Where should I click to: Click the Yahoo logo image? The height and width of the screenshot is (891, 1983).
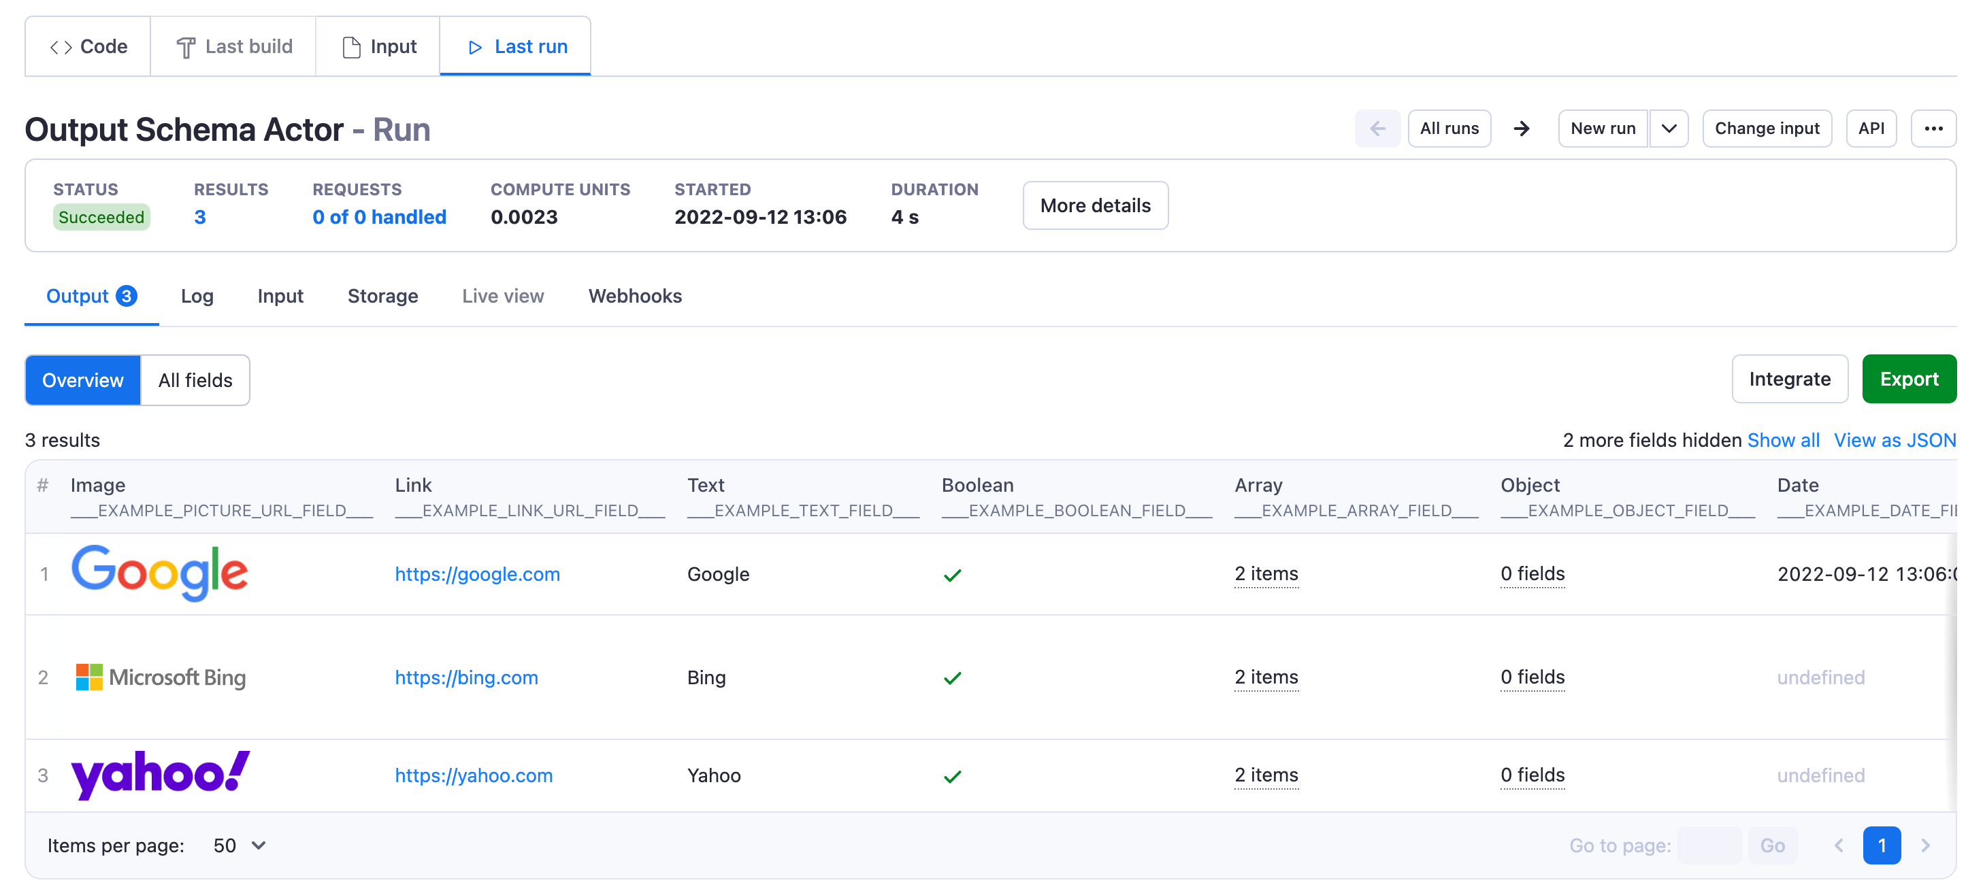click(x=160, y=774)
